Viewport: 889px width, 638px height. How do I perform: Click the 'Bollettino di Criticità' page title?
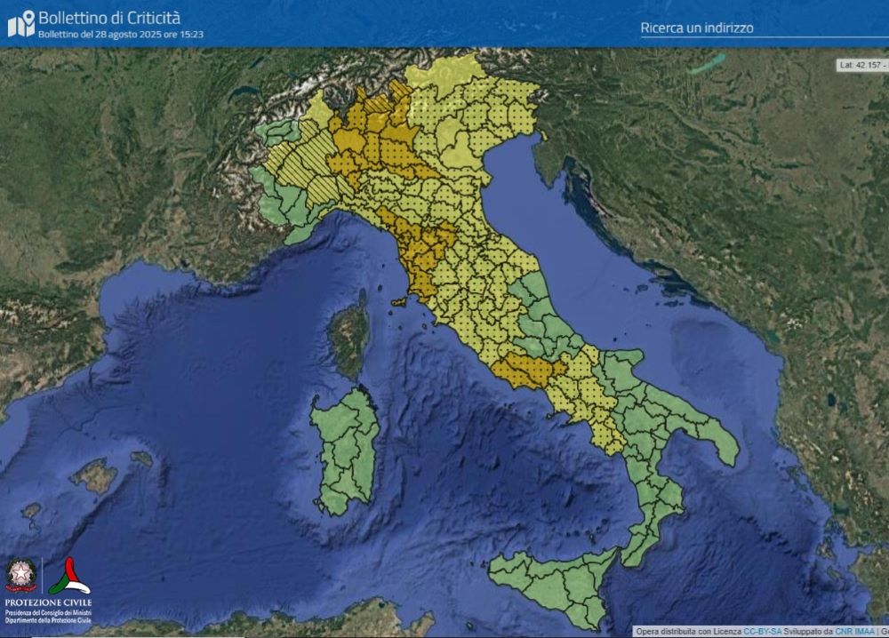tap(109, 17)
